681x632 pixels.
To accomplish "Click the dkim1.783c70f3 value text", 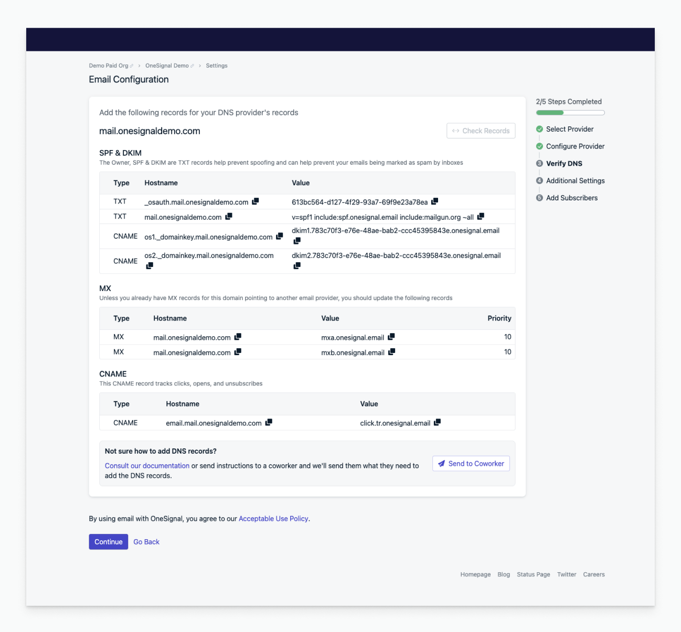I will (x=396, y=231).
